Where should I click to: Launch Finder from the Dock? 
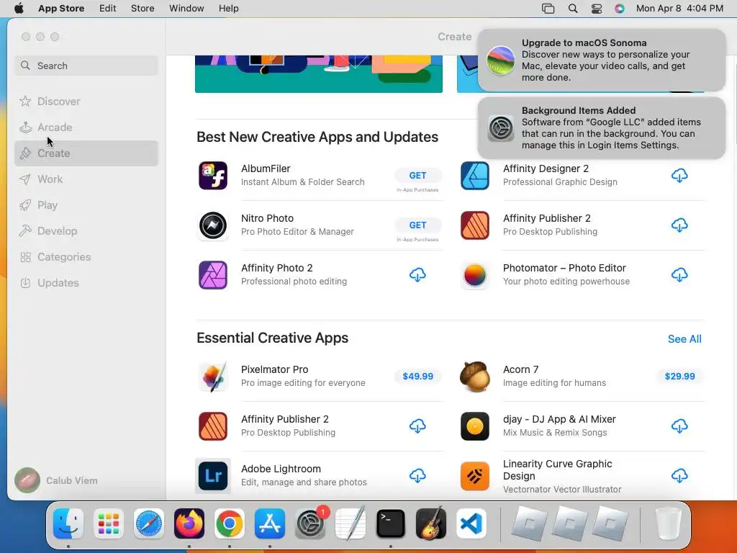[x=68, y=523]
